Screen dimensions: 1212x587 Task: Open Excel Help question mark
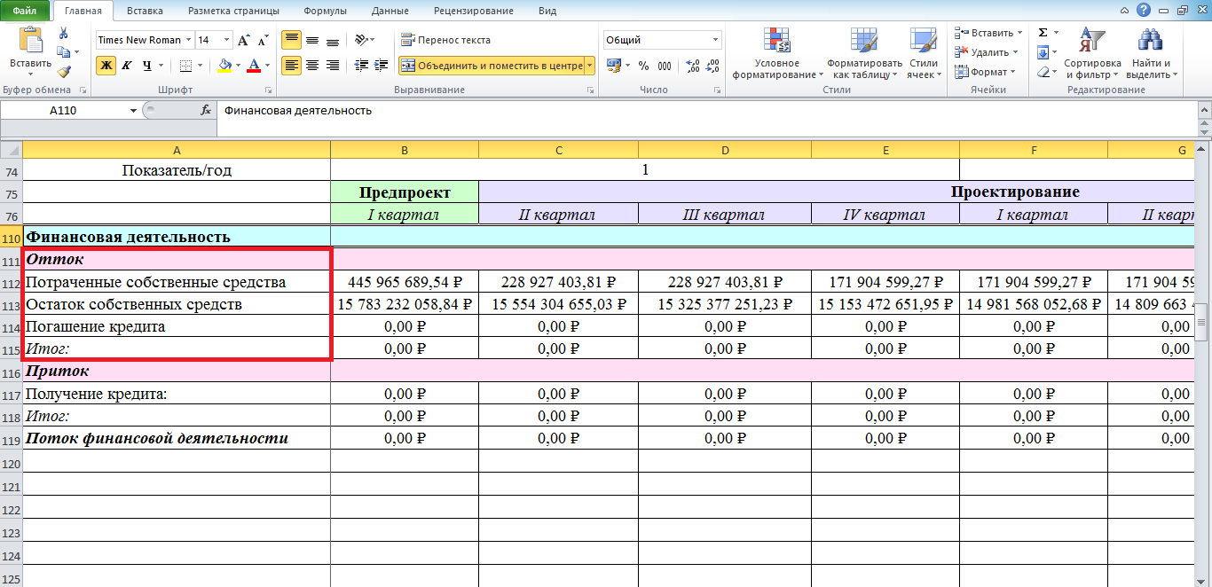(1144, 10)
